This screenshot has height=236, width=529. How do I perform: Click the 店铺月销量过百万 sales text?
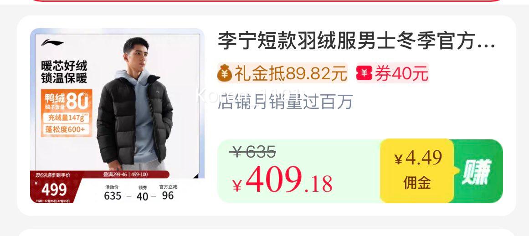tap(285, 102)
